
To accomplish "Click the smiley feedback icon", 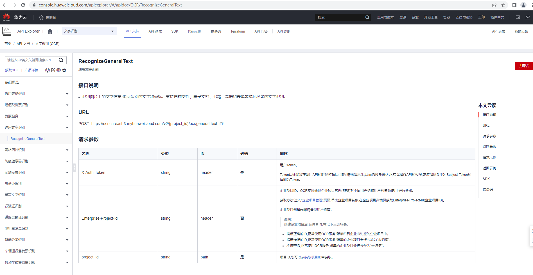I will click(x=48, y=70).
